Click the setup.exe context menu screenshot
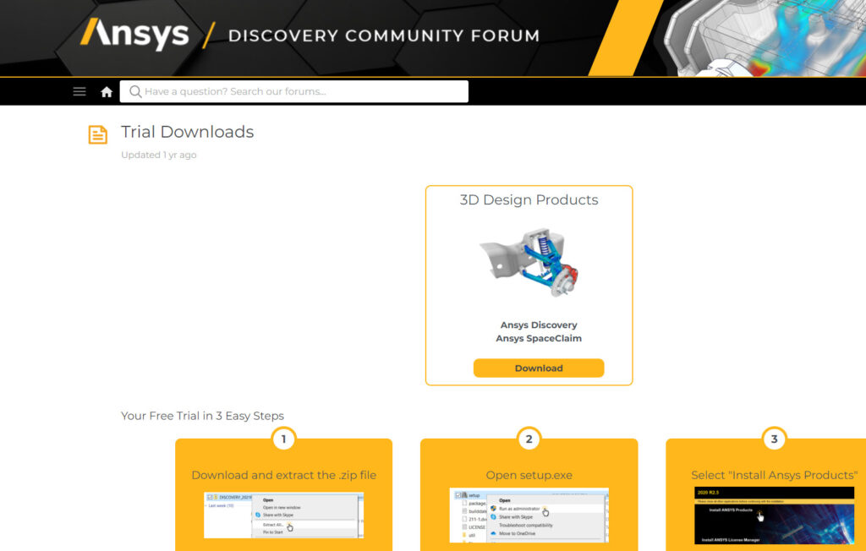866x551 pixels. click(x=529, y=514)
